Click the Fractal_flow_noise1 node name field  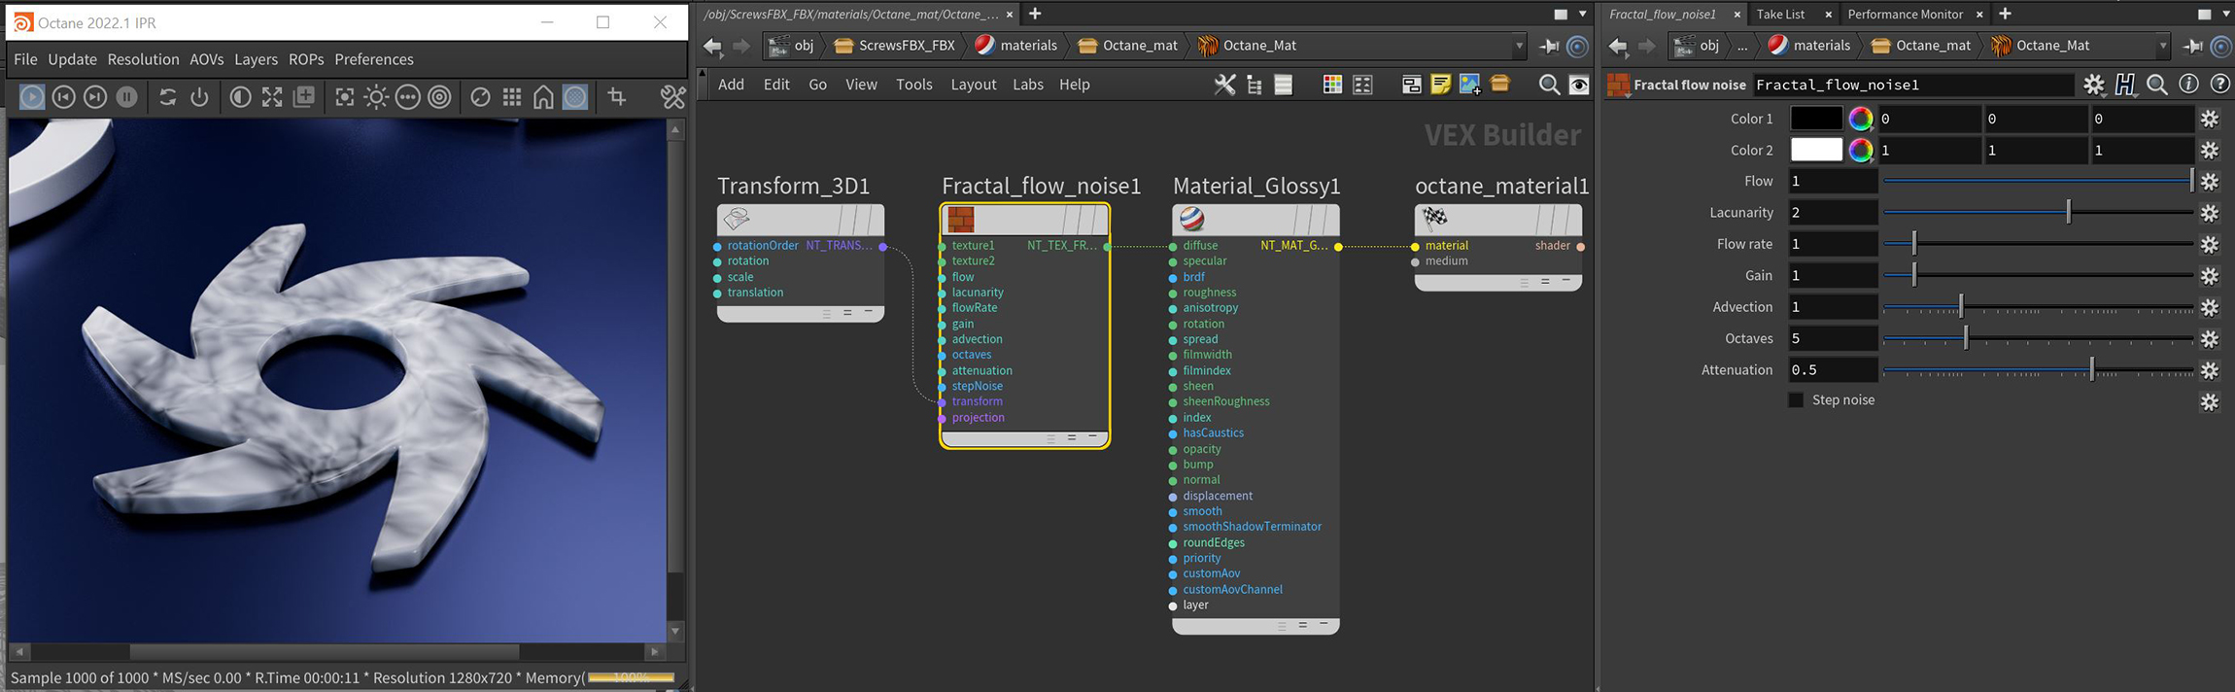pyautogui.click(x=1910, y=85)
